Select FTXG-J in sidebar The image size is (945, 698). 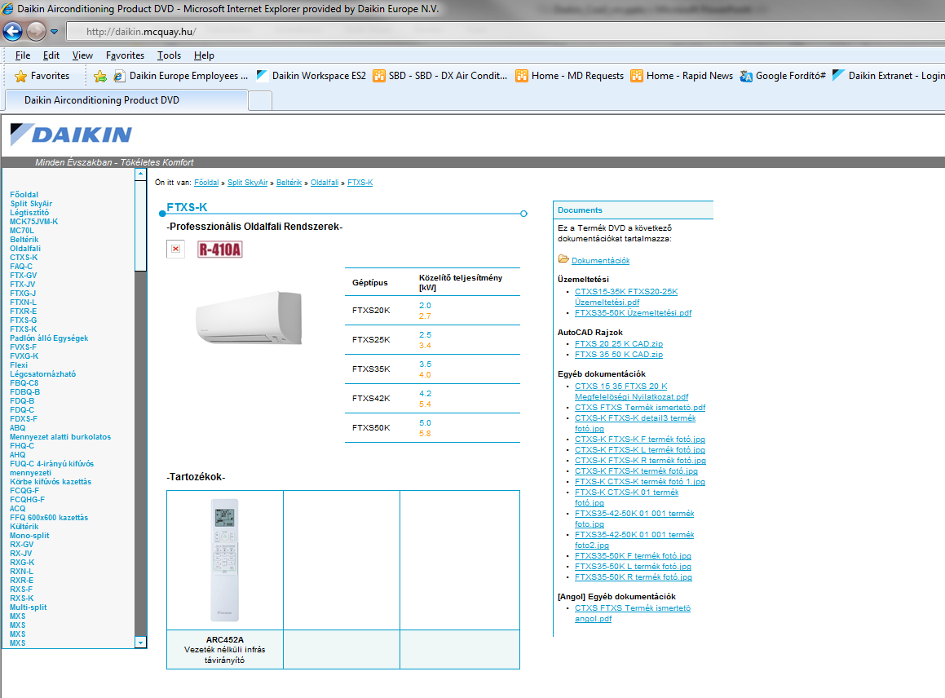coord(22,294)
